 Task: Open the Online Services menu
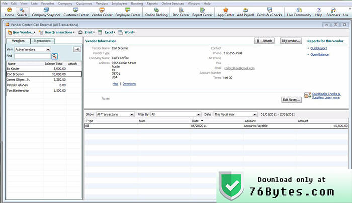(172, 3)
